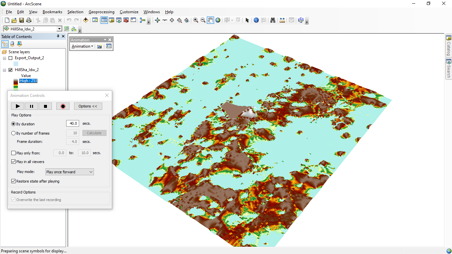This screenshot has width=452, height=254.
Task: Select the Zoom In magnifier tool
Action: point(196,20)
